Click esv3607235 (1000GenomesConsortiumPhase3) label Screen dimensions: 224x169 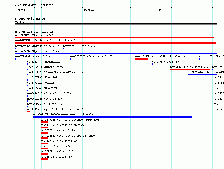pyautogui.click(x=63, y=114)
